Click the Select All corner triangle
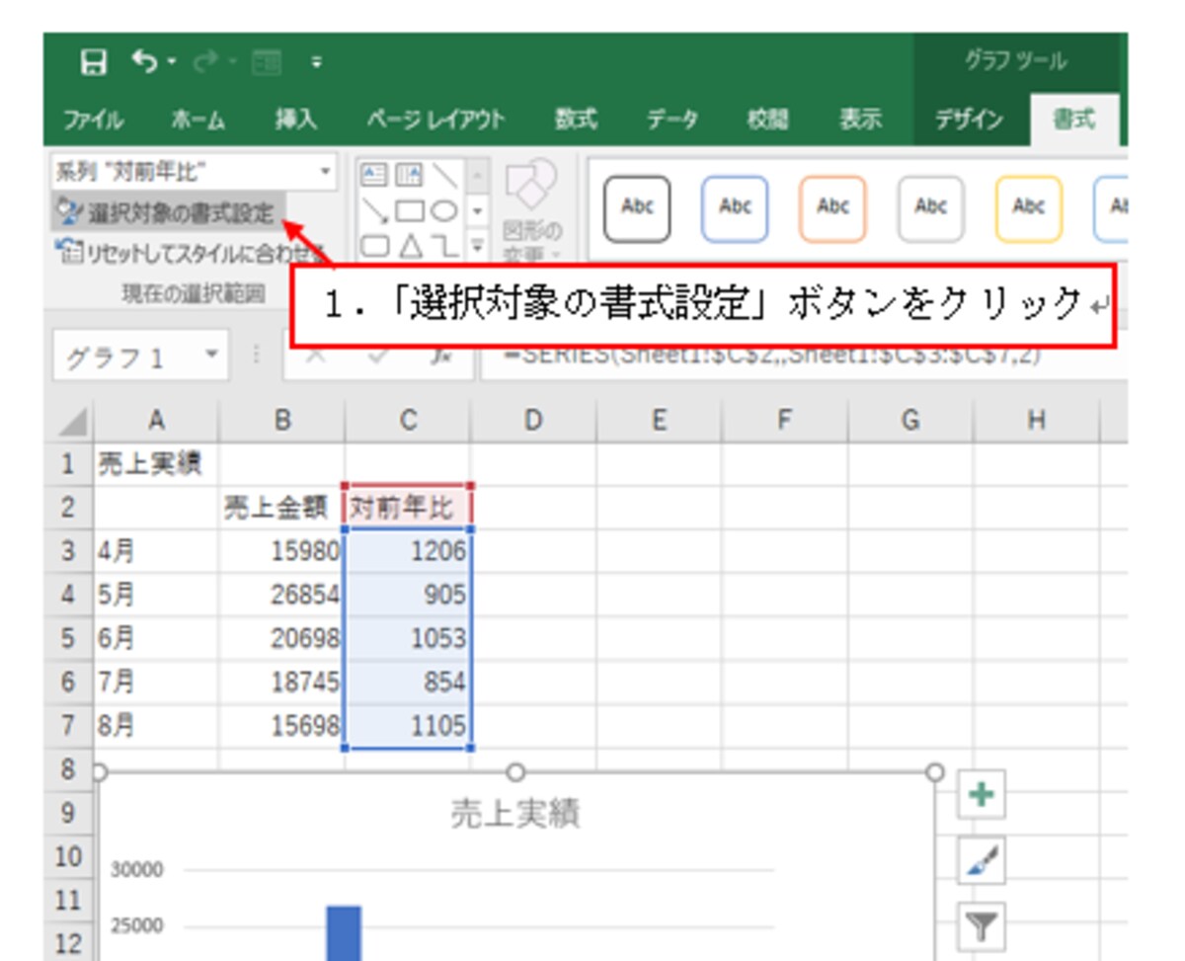The image size is (1185, 961). point(72,423)
